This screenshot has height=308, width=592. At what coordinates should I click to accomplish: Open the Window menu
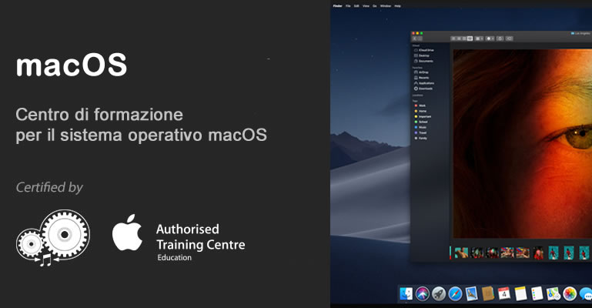(x=386, y=6)
